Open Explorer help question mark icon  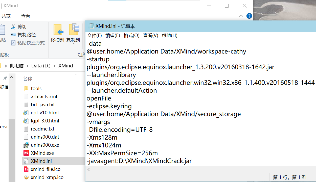(249, 16)
